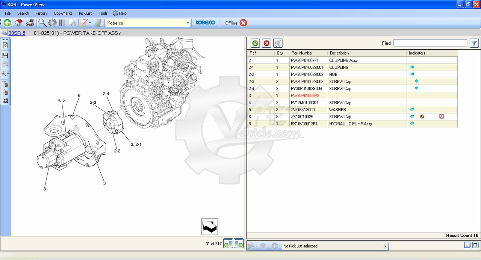The width and height of the screenshot is (481, 260).
Task: Open the Help menu
Action: point(120,13)
